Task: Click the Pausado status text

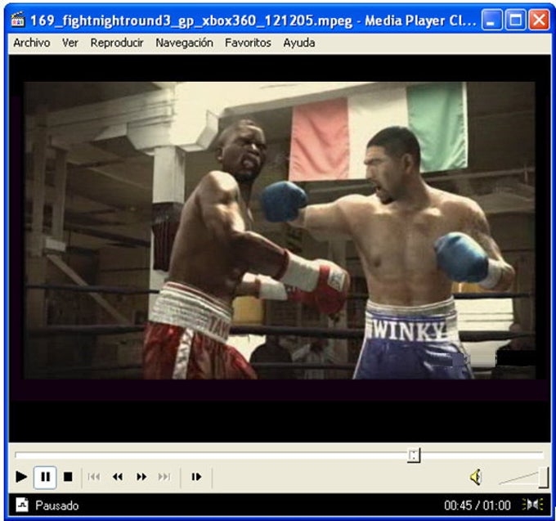Action: point(56,505)
